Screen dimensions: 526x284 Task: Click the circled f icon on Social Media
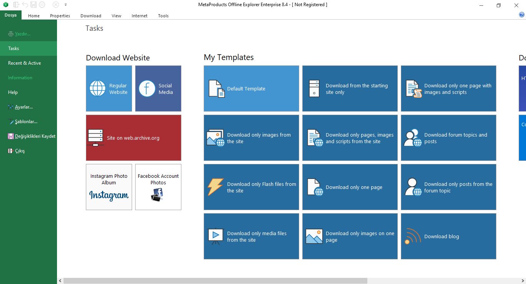click(x=147, y=89)
